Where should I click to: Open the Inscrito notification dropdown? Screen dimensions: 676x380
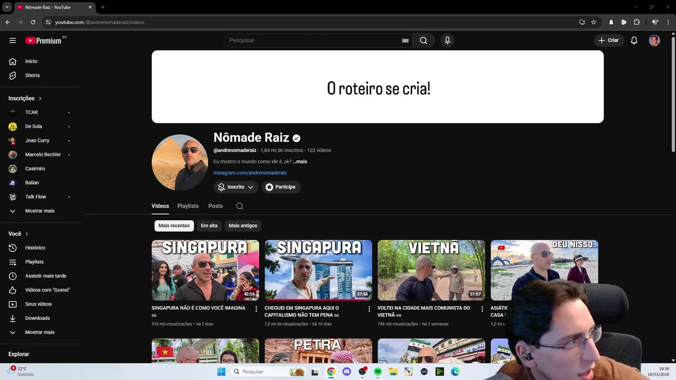coord(236,187)
